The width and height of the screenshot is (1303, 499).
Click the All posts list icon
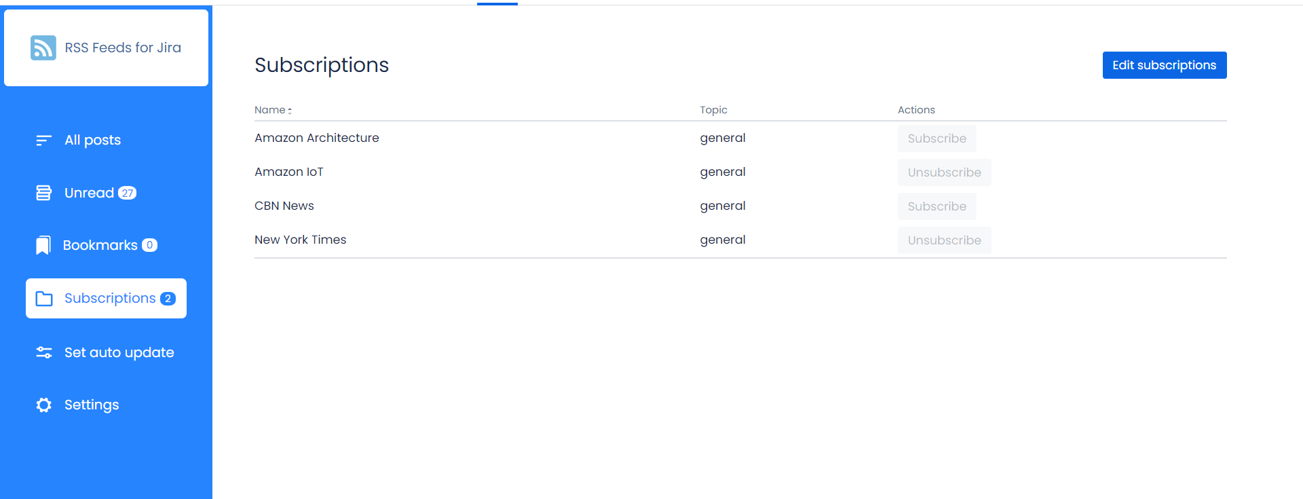[43, 141]
